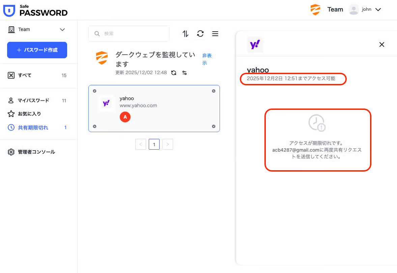Click the パスワード作成 button

click(37, 50)
